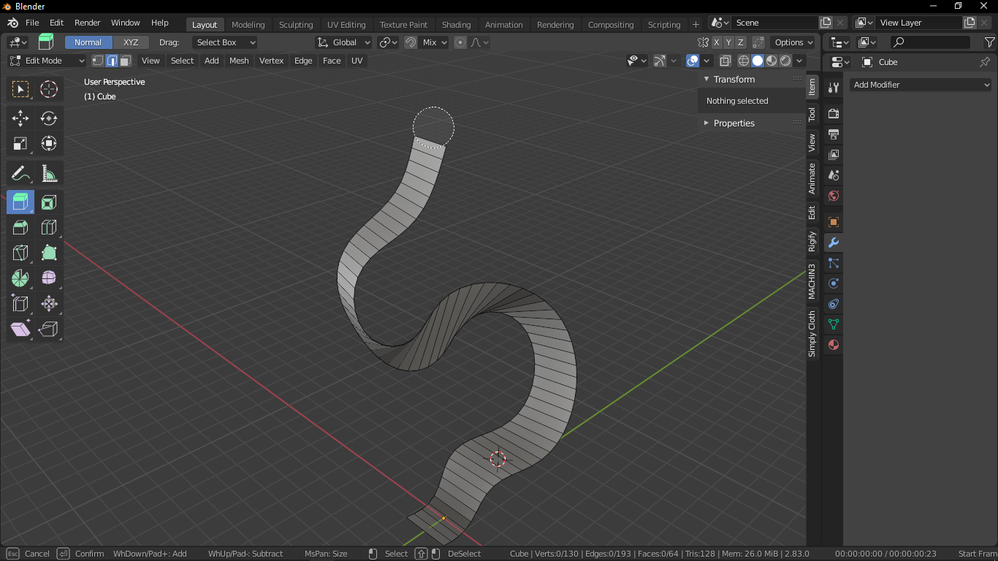The image size is (998, 561).
Task: Add a new workspace with plus button
Action: pyautogui.click(x=696, y=25)
